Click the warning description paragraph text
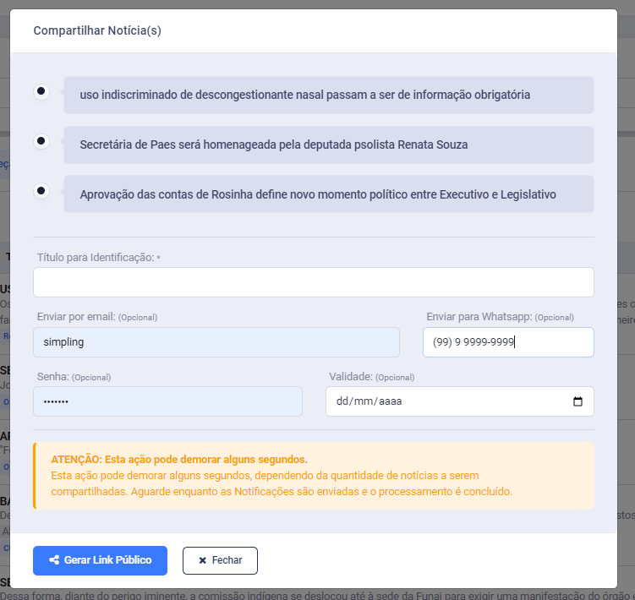 click(282, 483)
